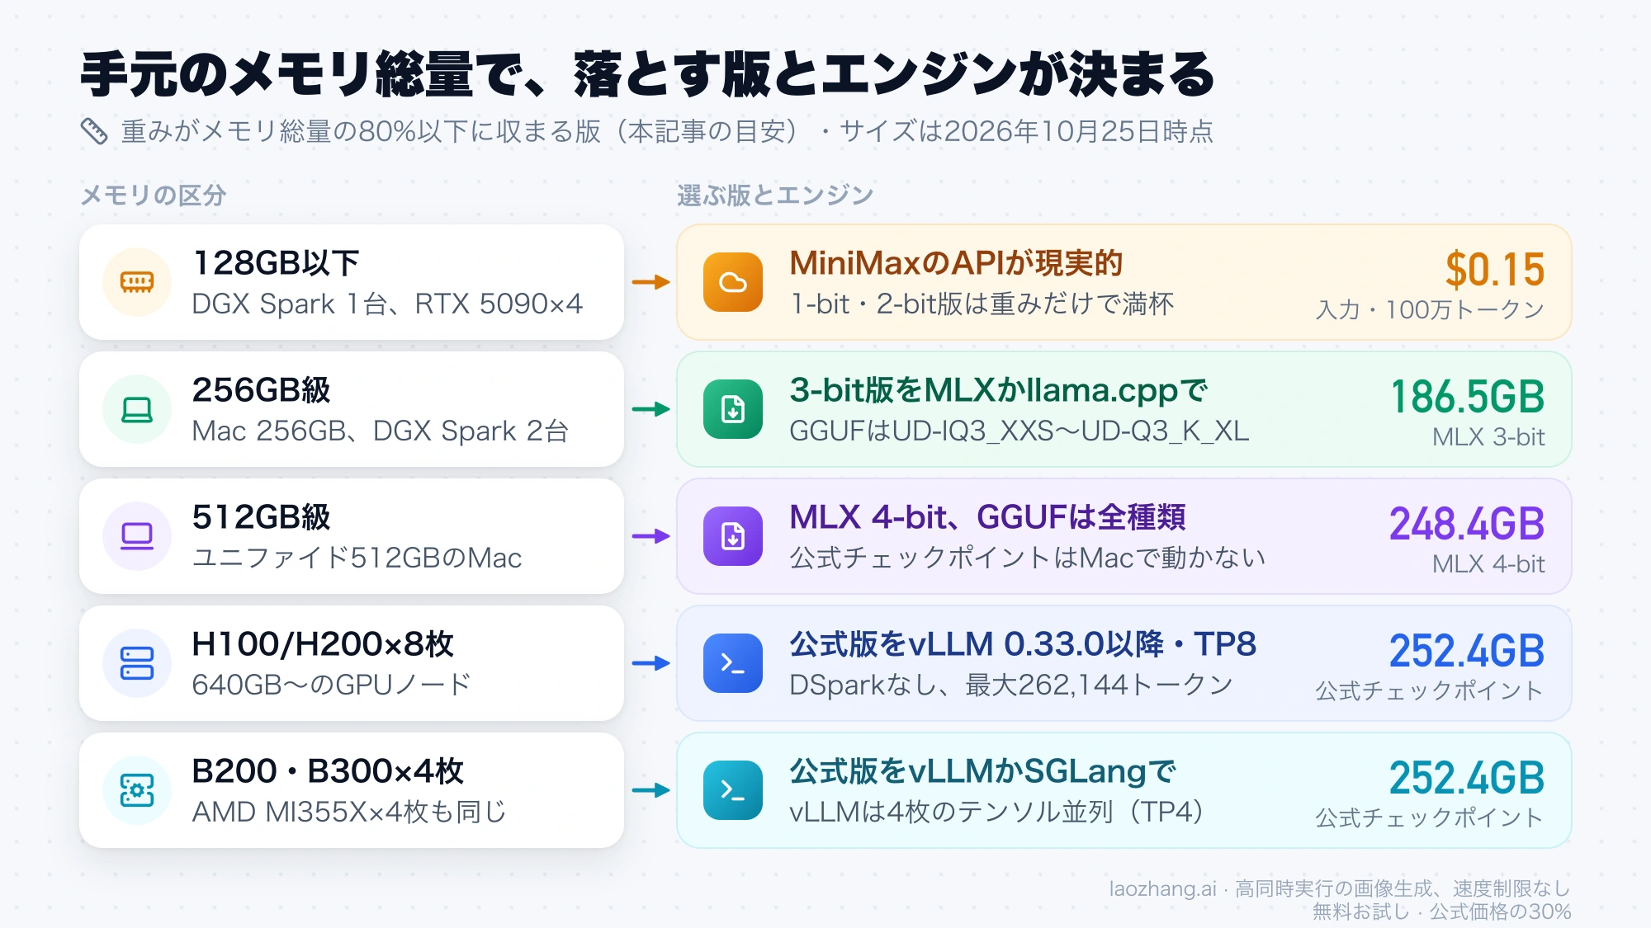Click the text GGUFはUD-IQ3_XXS〜UD-Q3_K_XL
Screen dimensions: 1651x928
[x=1019, y=431]
